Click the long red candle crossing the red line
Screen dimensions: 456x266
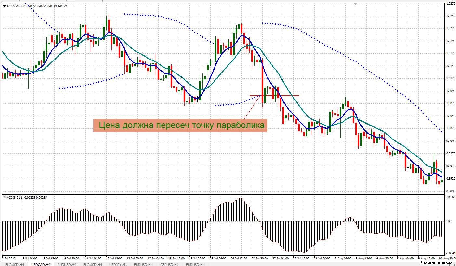(262, 81)
